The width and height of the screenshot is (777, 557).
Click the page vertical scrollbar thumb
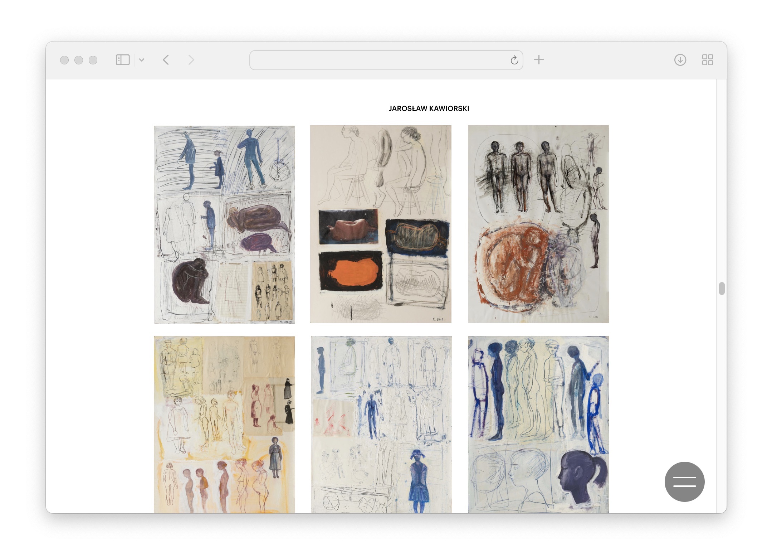(722, 289)
